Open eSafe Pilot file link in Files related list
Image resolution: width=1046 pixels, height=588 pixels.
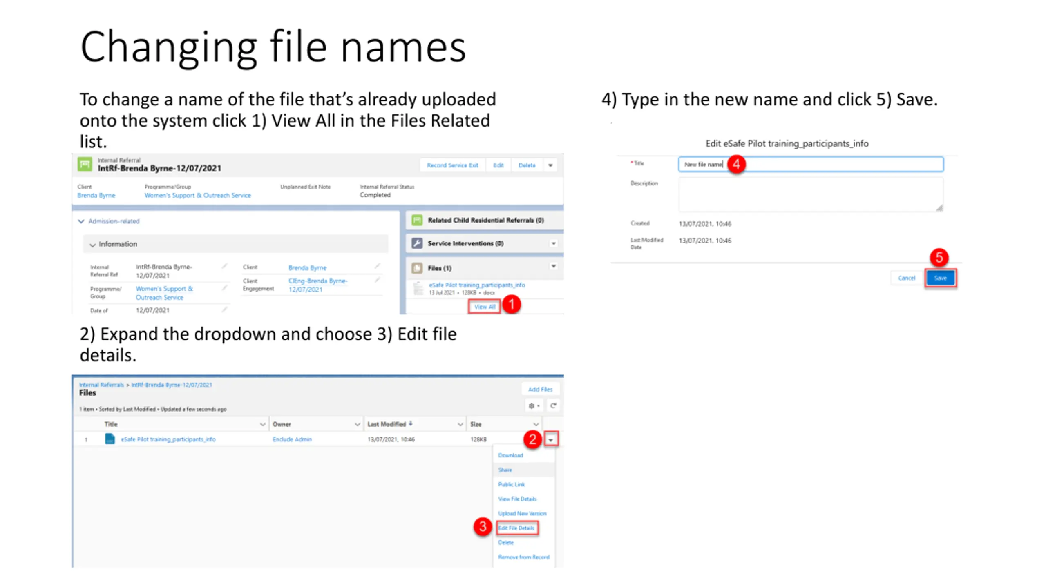coord(476,285)
